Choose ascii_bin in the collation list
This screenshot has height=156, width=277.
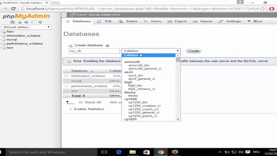click(x=135, y=75)
